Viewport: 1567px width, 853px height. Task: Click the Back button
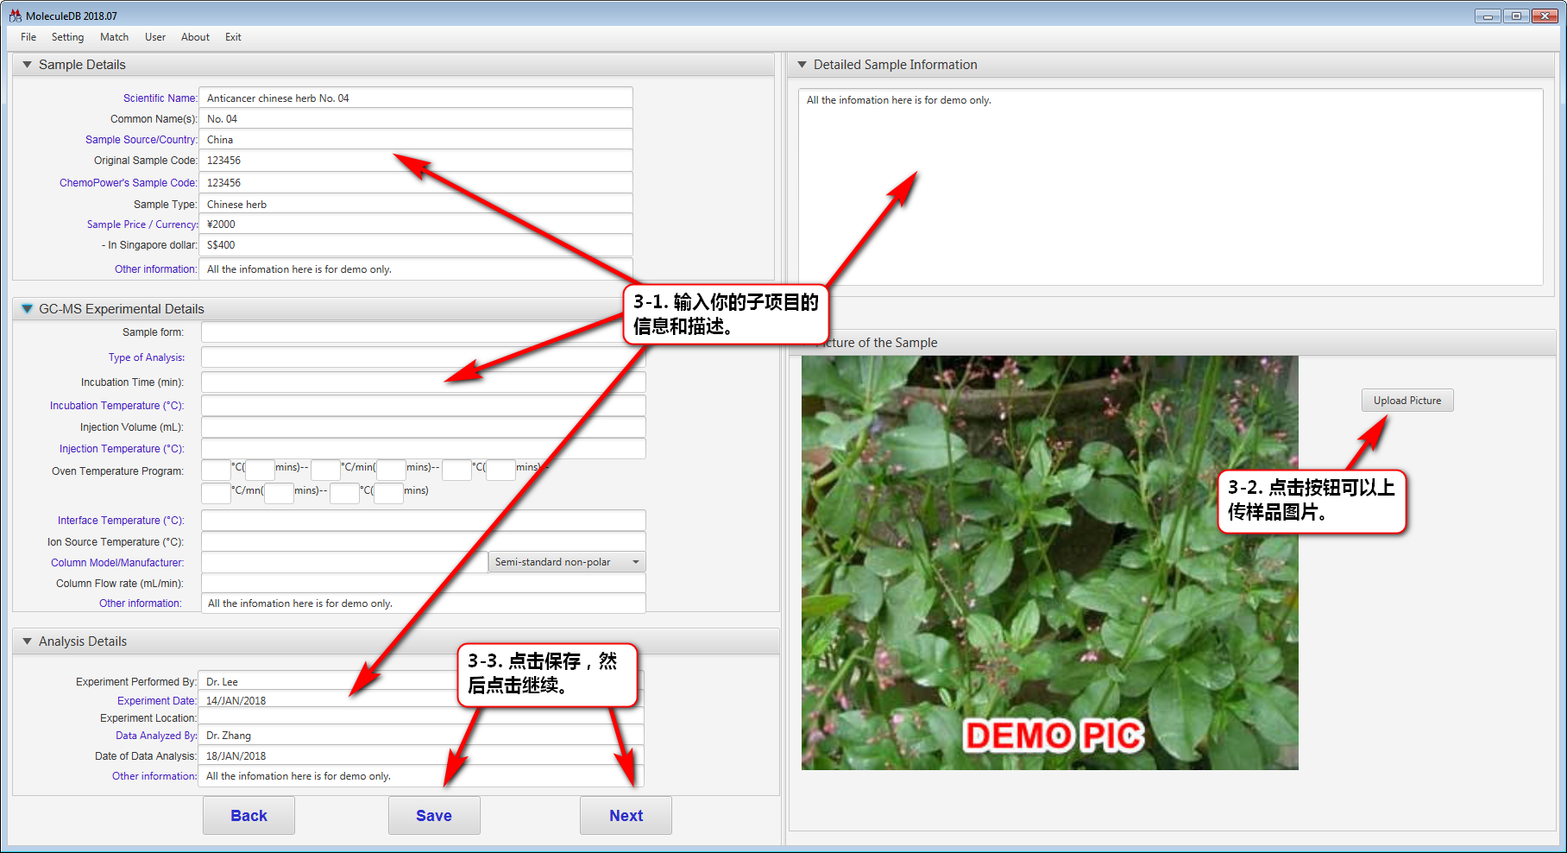click(249, 816)
